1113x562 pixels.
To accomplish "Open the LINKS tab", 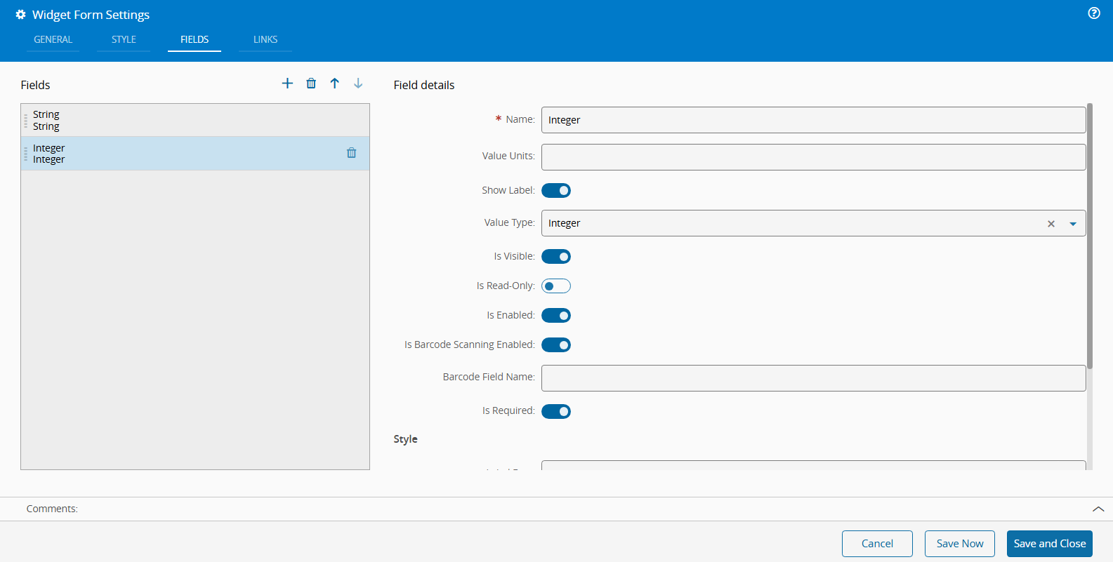I will point(265,40).
